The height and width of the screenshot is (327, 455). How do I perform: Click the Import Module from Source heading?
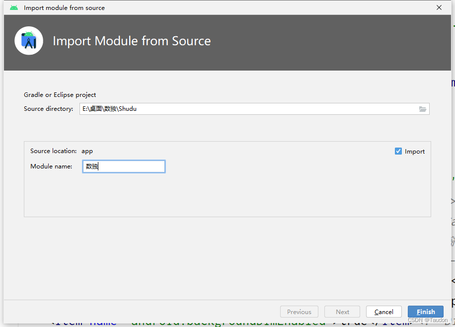(131, 41)
